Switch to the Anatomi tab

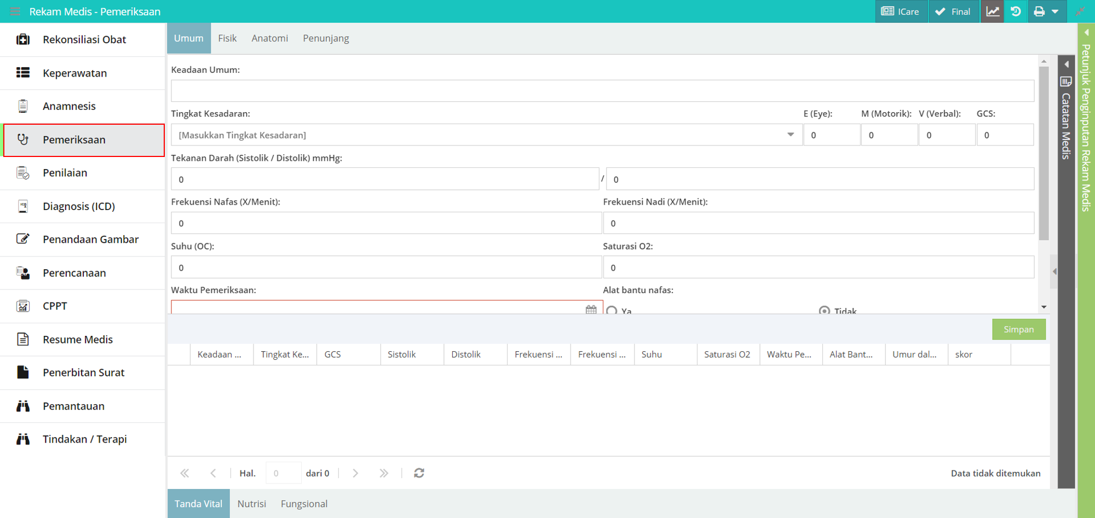[x=270, y=38]
